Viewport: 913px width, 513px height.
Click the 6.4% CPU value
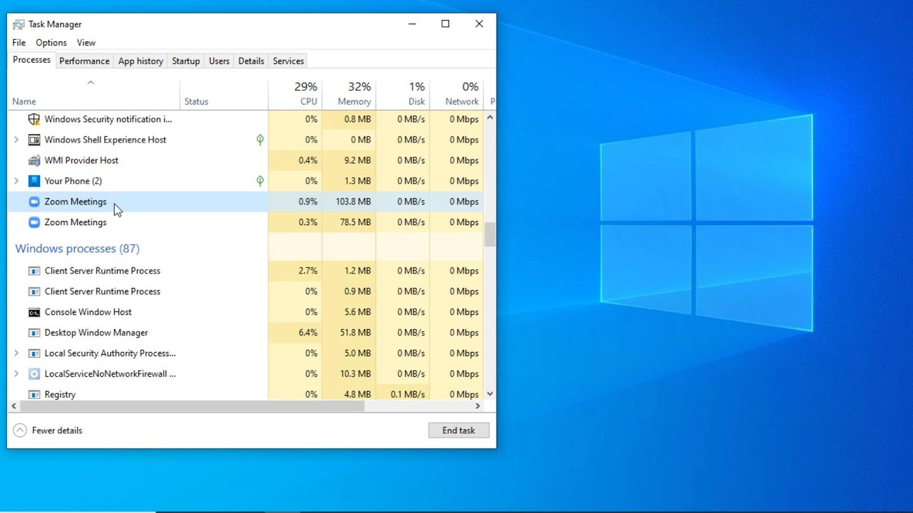coord(307,333)
